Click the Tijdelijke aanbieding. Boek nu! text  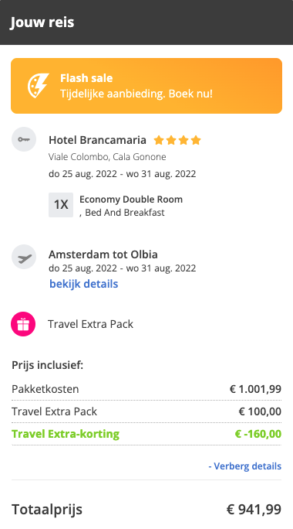click(x=136, y=94)
